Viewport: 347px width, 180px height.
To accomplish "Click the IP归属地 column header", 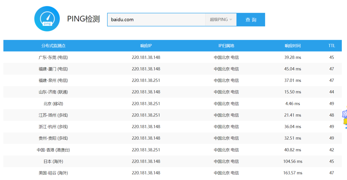I will click(x=226, y=46).
